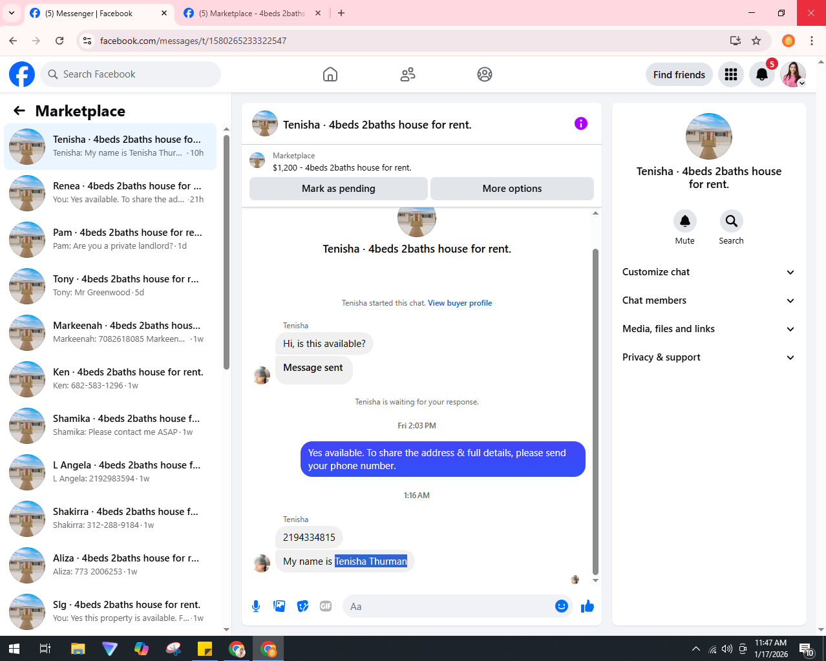Open the Friends icon in top navigation
Screen dimensions: 826x661
point(408,74)
